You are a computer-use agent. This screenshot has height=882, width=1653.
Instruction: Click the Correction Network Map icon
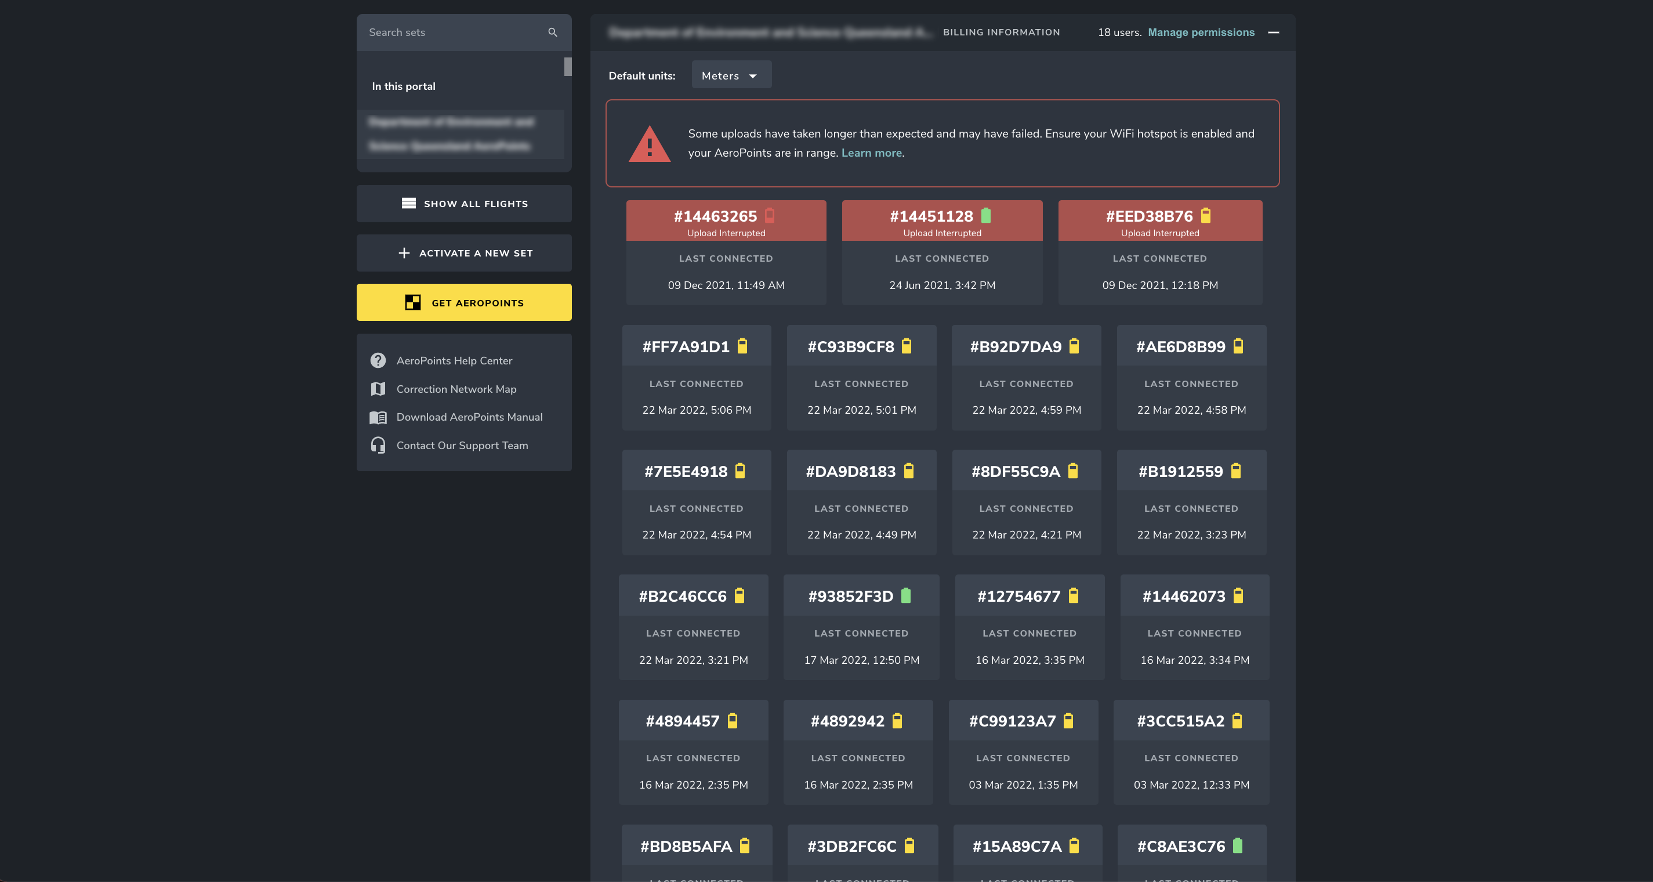tap(378, 389)
